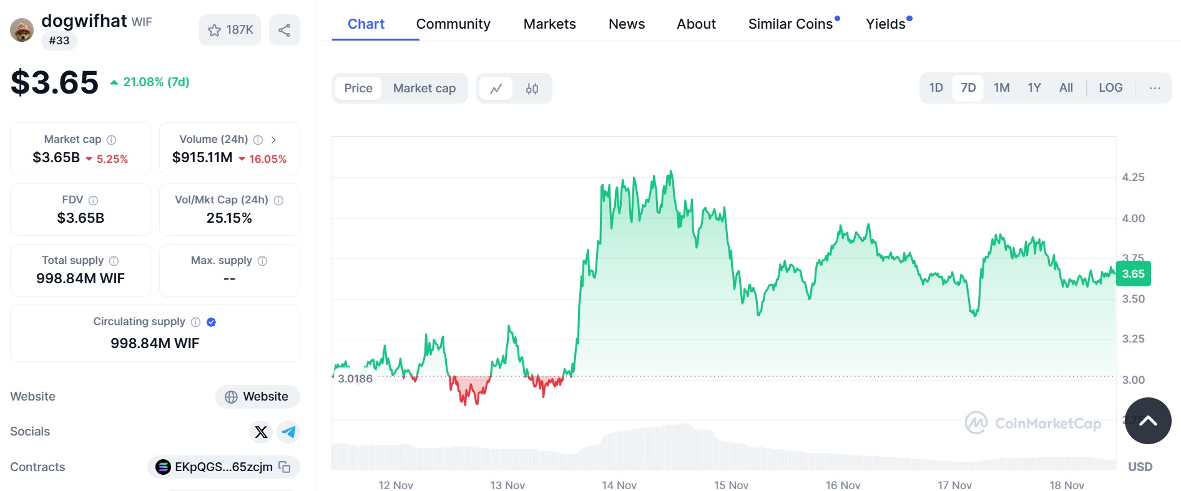Open the Markets tab
Image resolution: width=1181 pixels, height=491 pixels.
click(x=549, y=24)
